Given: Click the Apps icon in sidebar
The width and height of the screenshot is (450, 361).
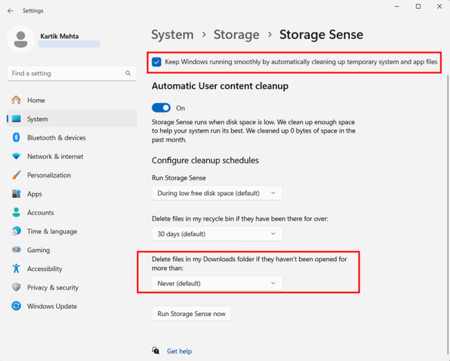Looking at the screenshot, I should [x=16, y=194].
